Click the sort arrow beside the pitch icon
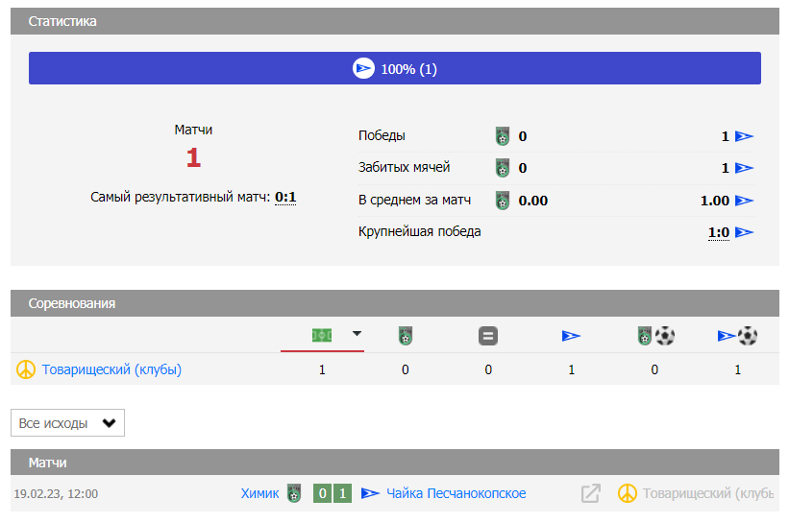The height and width of the screenshot is (523, 789). click(357, 334)
